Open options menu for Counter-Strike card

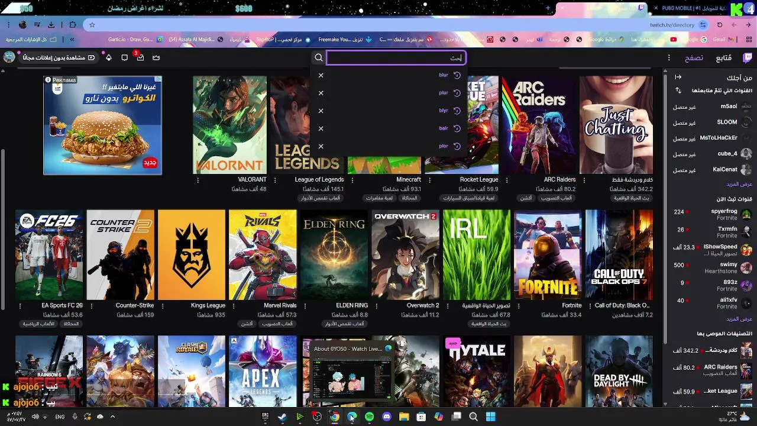pyautogui.click(x=91, y=306)
